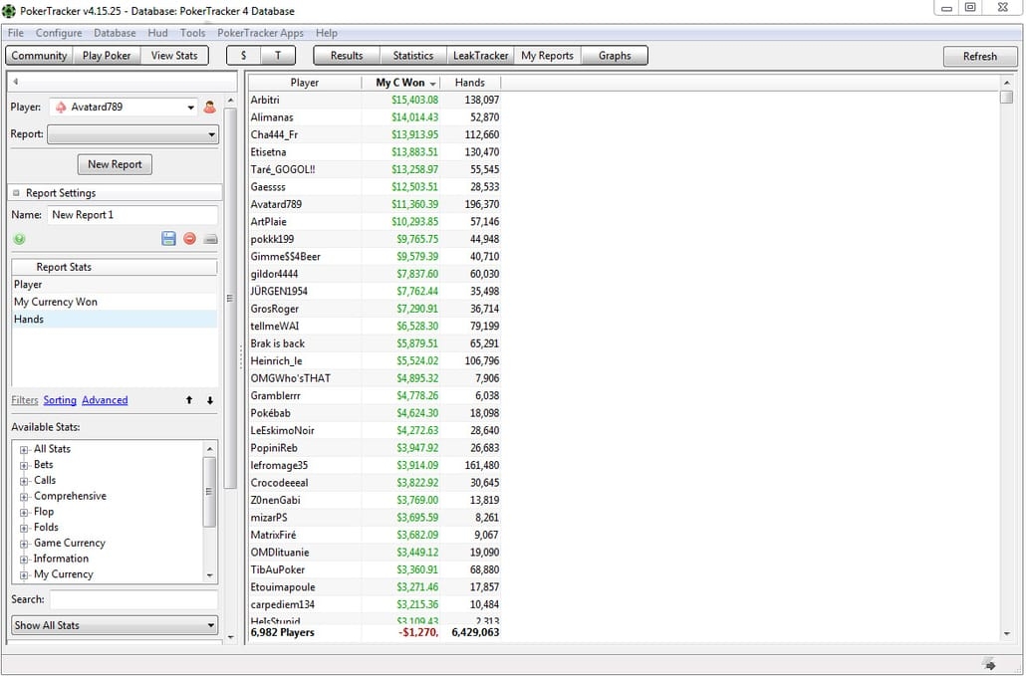Open the Results tab
The height and width of the screenshot is (676, 1026).
point(347,56)
